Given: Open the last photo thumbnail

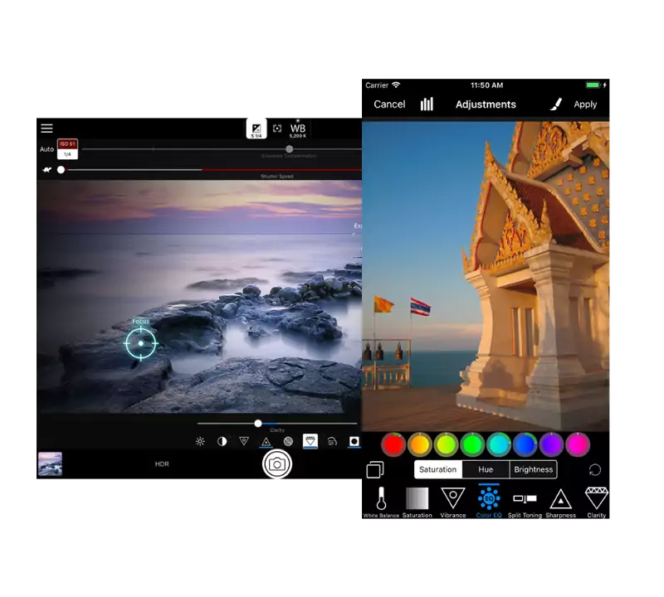Looking at the screenshot, I should coord(50,464).
